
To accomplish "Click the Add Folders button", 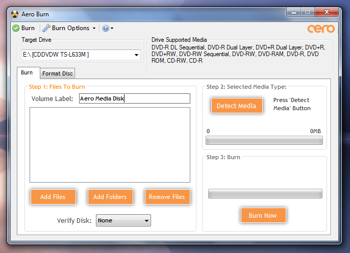I will coord(110,197).
